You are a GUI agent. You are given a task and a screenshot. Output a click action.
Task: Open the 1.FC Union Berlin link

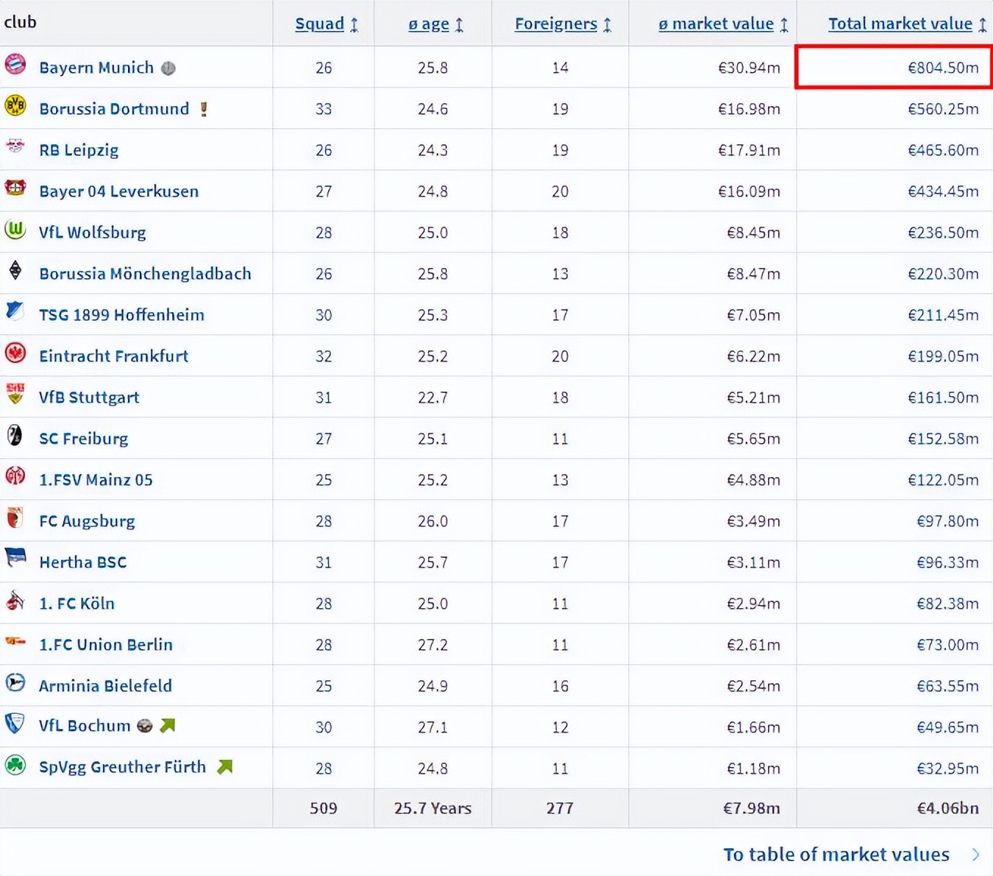pos(106,645)
